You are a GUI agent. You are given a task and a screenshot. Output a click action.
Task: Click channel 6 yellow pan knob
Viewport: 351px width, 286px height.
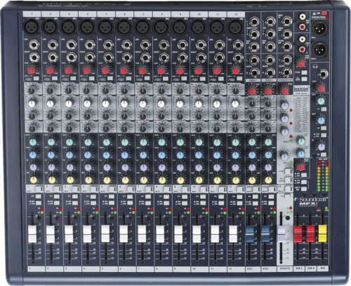pos(125,180)
